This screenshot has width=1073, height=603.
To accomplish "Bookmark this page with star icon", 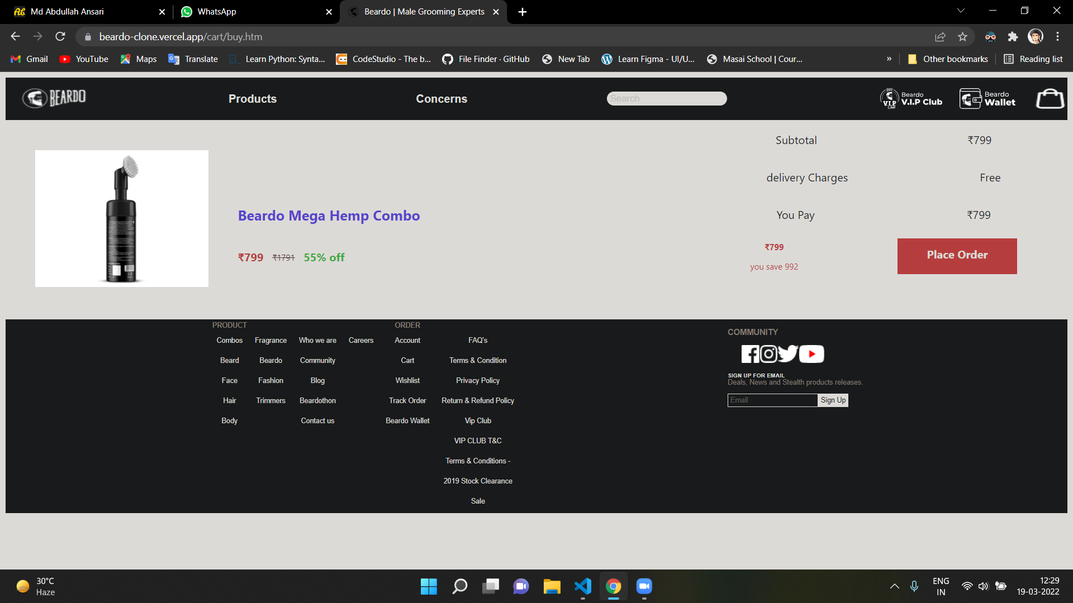I will pos(962,37).
